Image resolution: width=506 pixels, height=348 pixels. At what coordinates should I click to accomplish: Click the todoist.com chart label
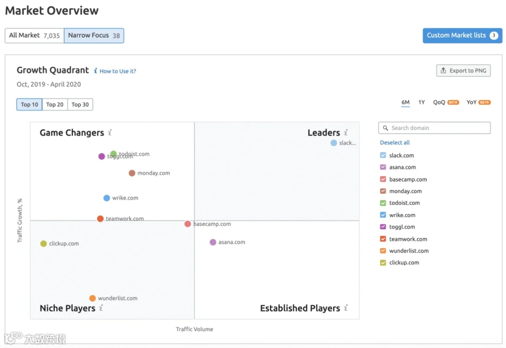tap(134, 154)
